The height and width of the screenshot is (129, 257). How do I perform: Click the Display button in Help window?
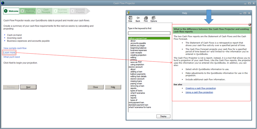click(x=163, y=116)
